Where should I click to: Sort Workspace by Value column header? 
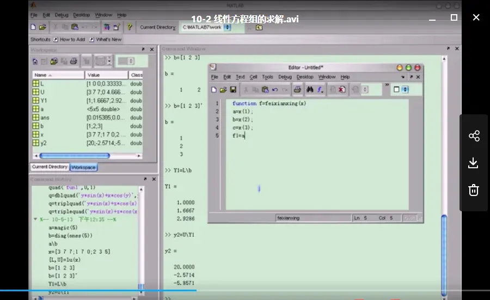click(107, 75)
